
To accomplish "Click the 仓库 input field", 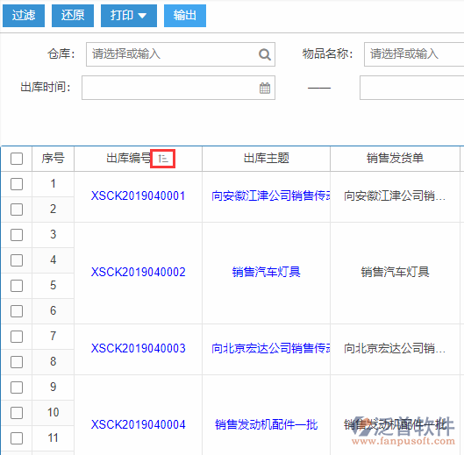I will (181, 54).
